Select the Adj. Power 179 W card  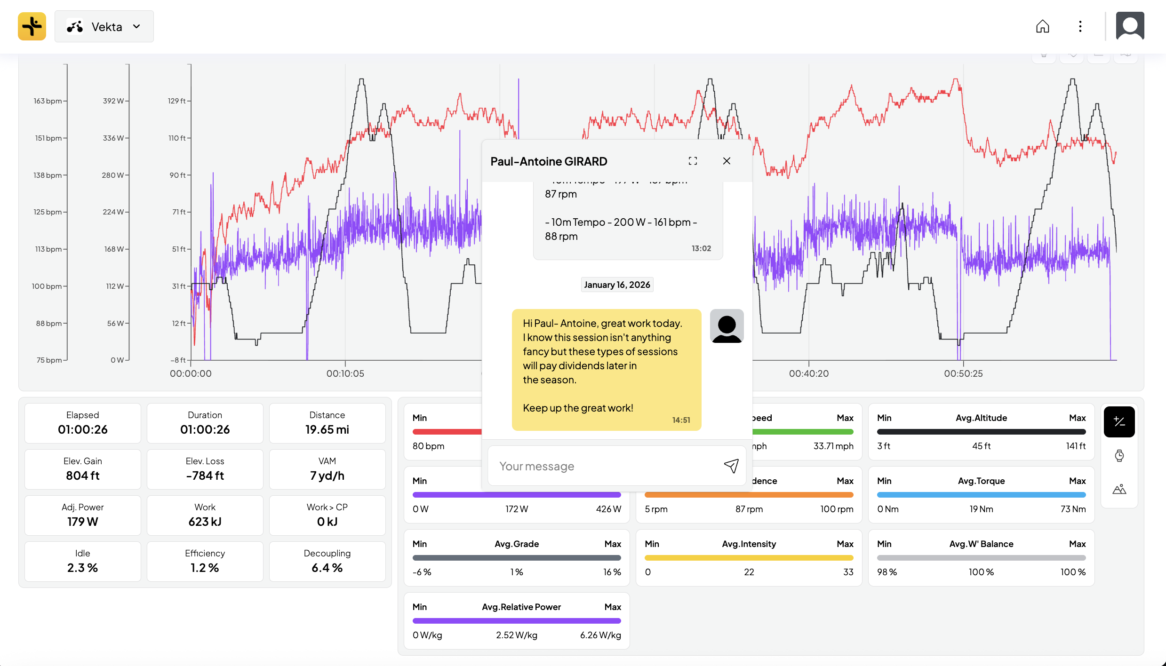(x=82, y=515)
